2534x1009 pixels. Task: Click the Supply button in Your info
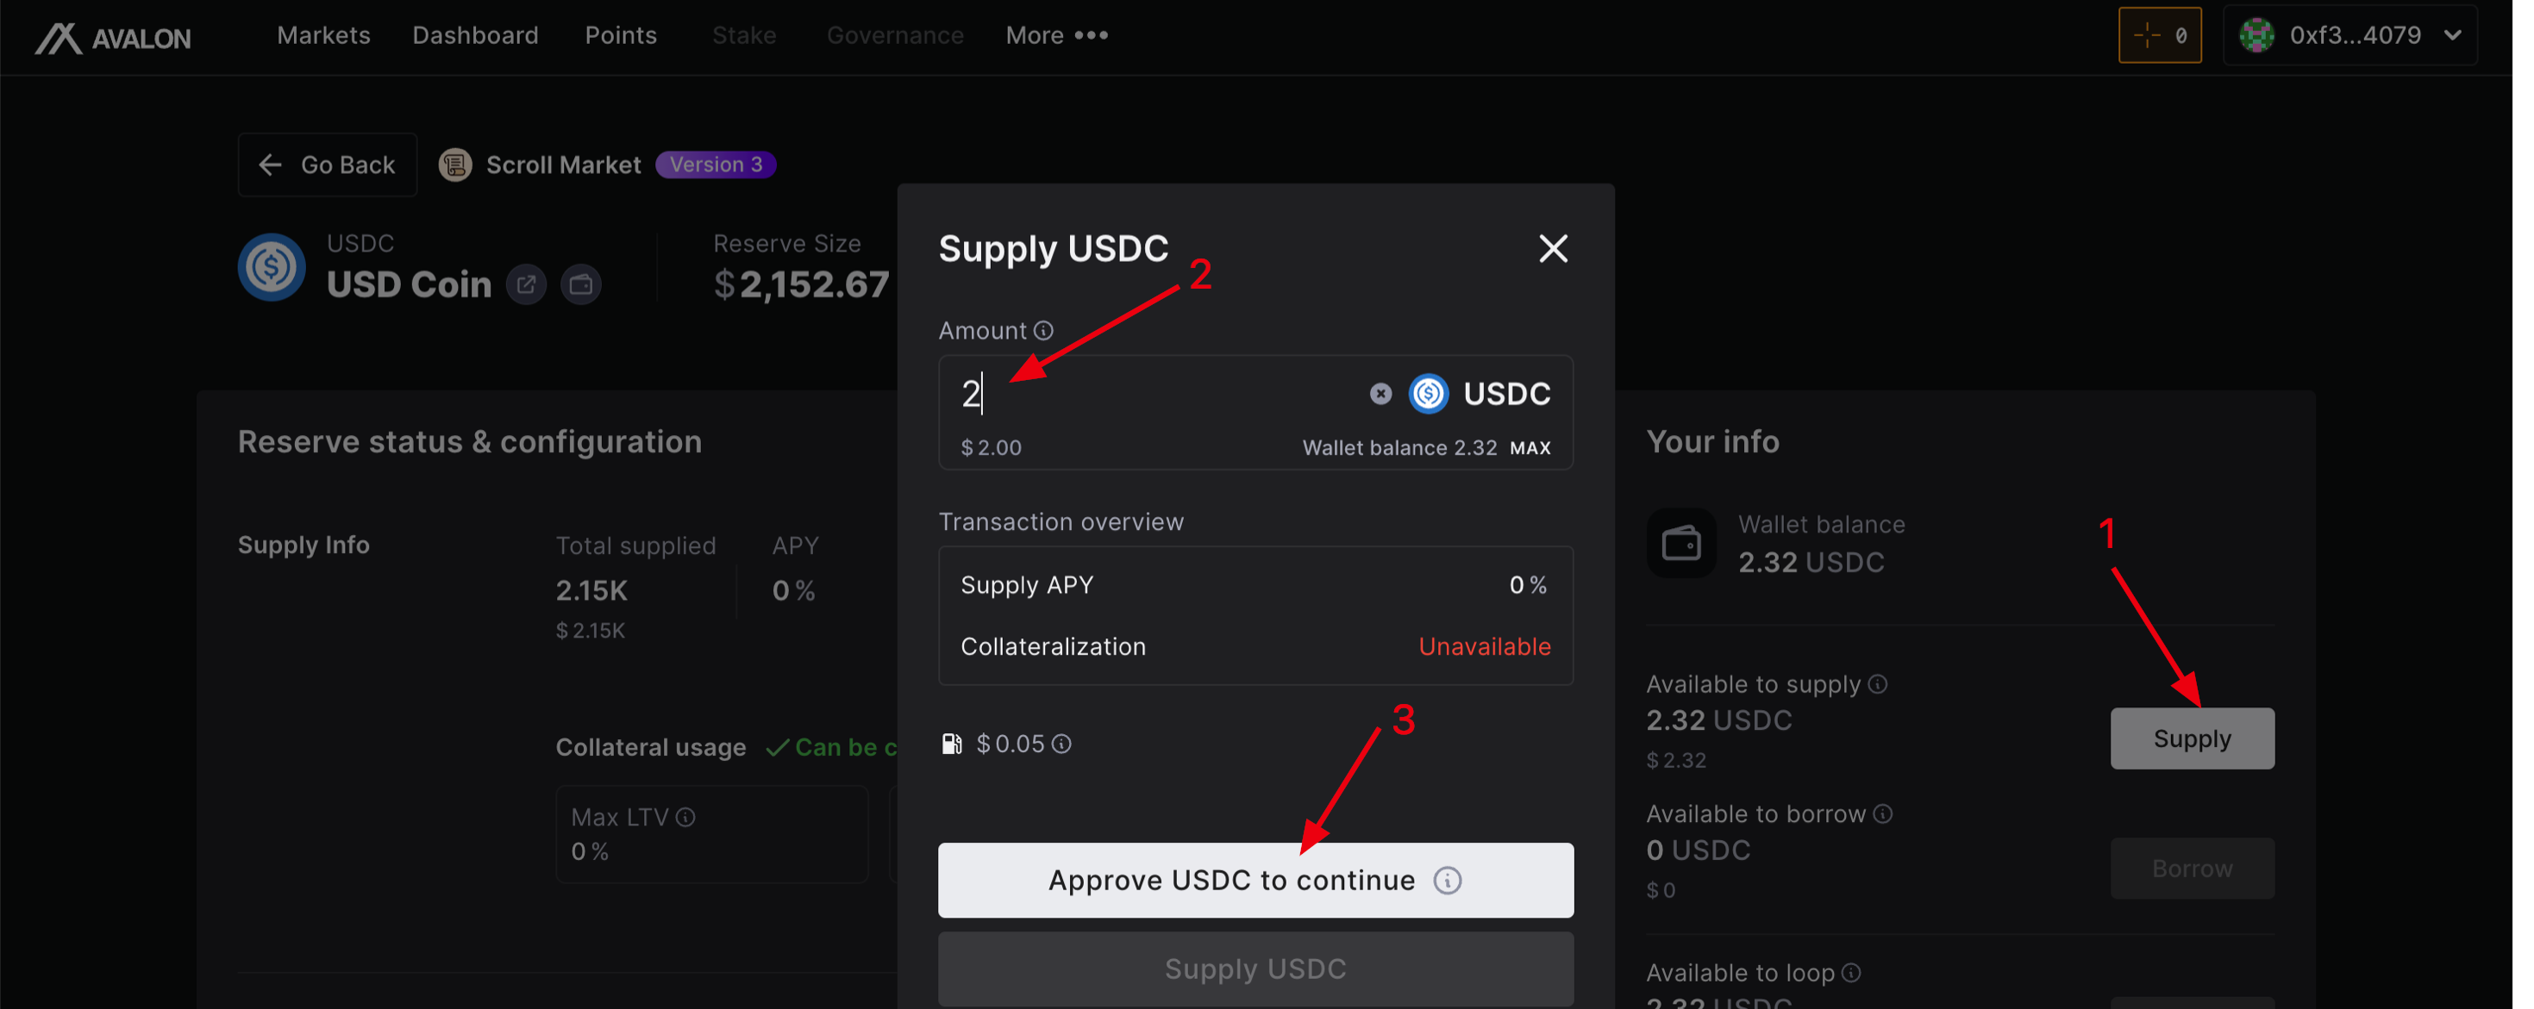pos(2192,738)
